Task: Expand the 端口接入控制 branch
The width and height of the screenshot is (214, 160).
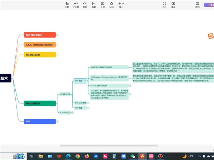Action: coord(57,55)
